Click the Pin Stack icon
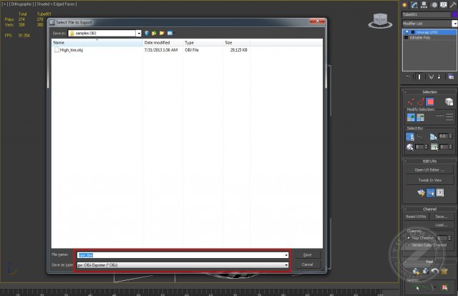 coord(408,76)
